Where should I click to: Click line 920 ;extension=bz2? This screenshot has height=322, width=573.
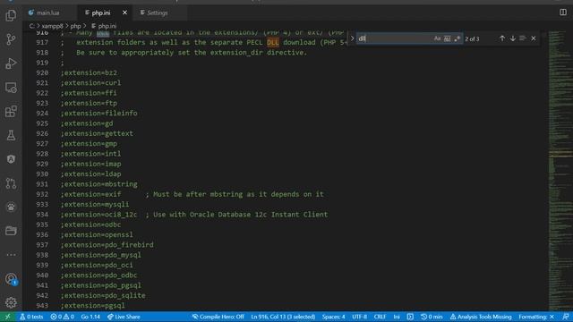(89, 72)
